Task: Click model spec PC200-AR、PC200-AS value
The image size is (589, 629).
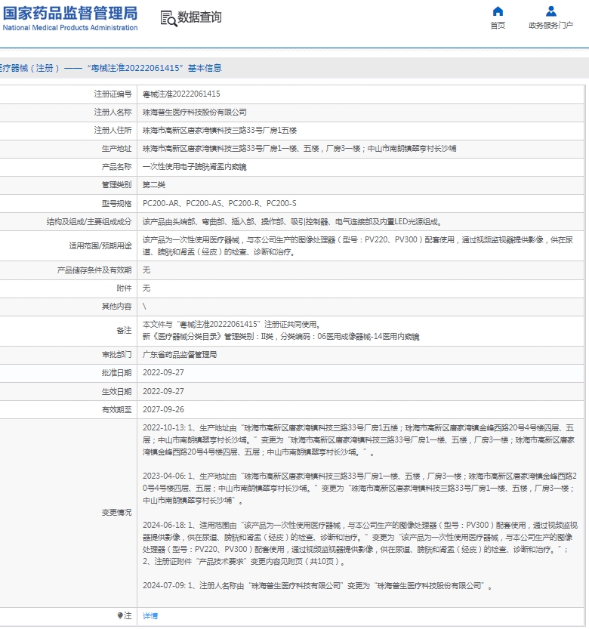Action: click(x=220, y=203)
